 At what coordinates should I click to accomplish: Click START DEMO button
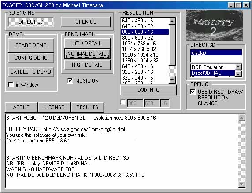click(x=31, y=45)
